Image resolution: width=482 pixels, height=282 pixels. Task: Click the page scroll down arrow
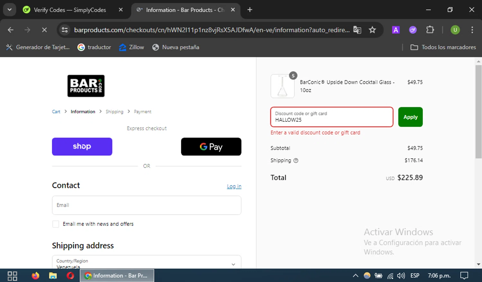[x=478, y=264]
